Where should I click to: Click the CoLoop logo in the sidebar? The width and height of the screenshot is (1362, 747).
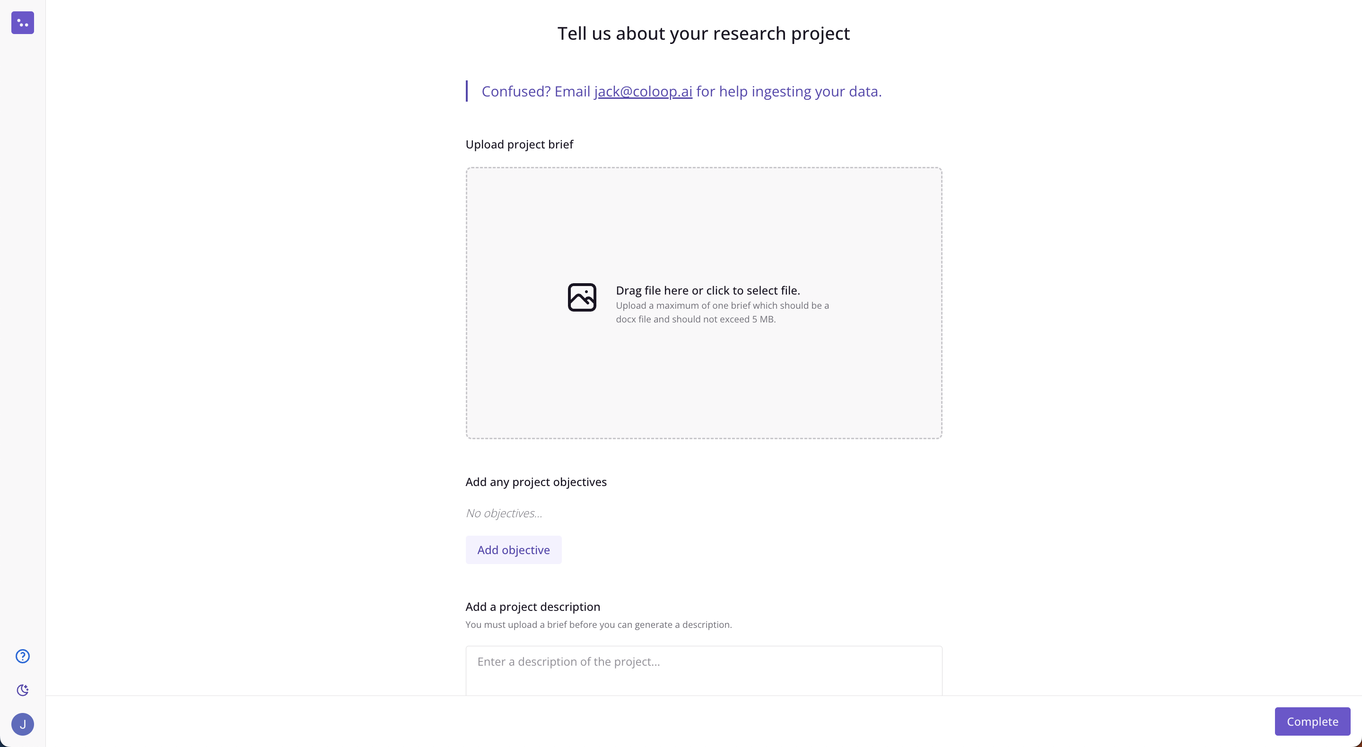pos(23,23)
